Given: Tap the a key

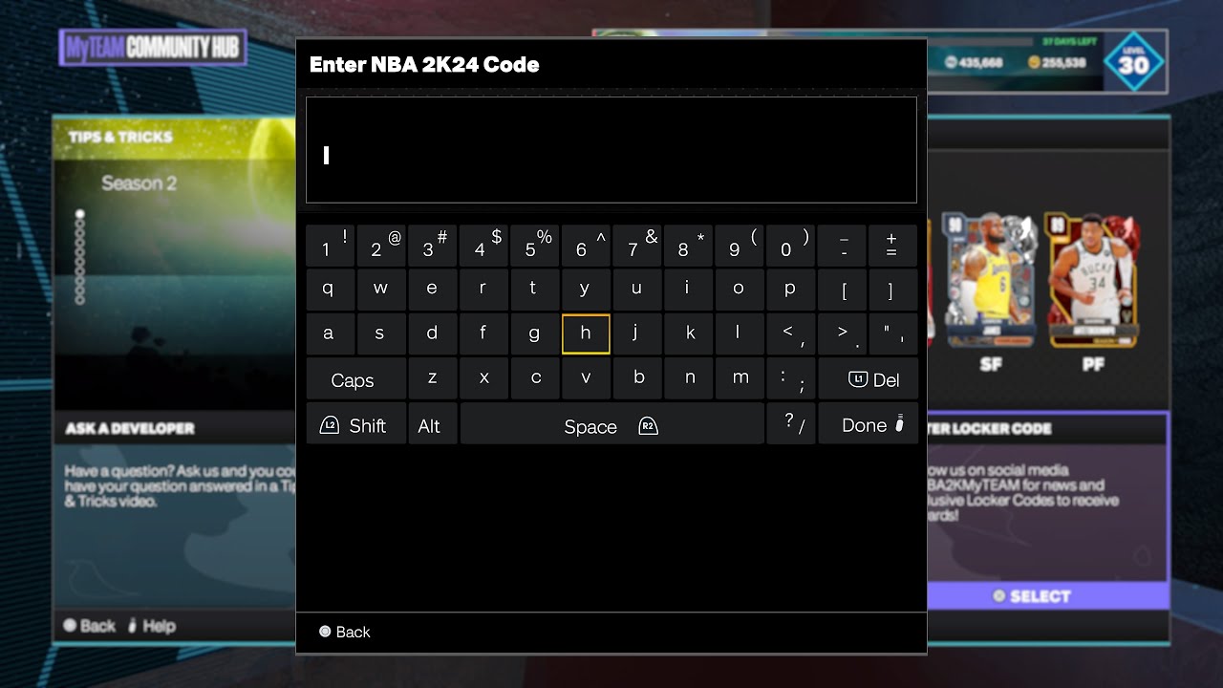Looking at the screenshot, I should click(x=330, y=334).
